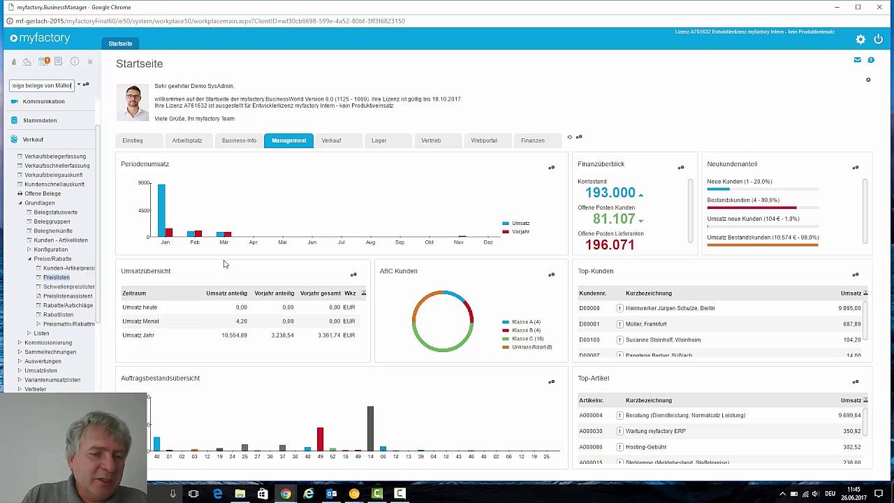Image resolution: width=894 pixels, height=503 pixels.
Task: Click dashboard configure icon beside refresh
Action: (579, 137)
